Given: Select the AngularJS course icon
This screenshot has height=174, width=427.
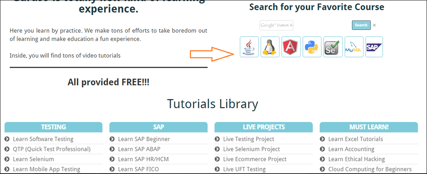Looking at the screenshot, I should 291,47.
